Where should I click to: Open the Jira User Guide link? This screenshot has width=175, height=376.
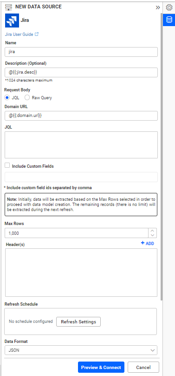pyautogui.click(x=19, y=34)
